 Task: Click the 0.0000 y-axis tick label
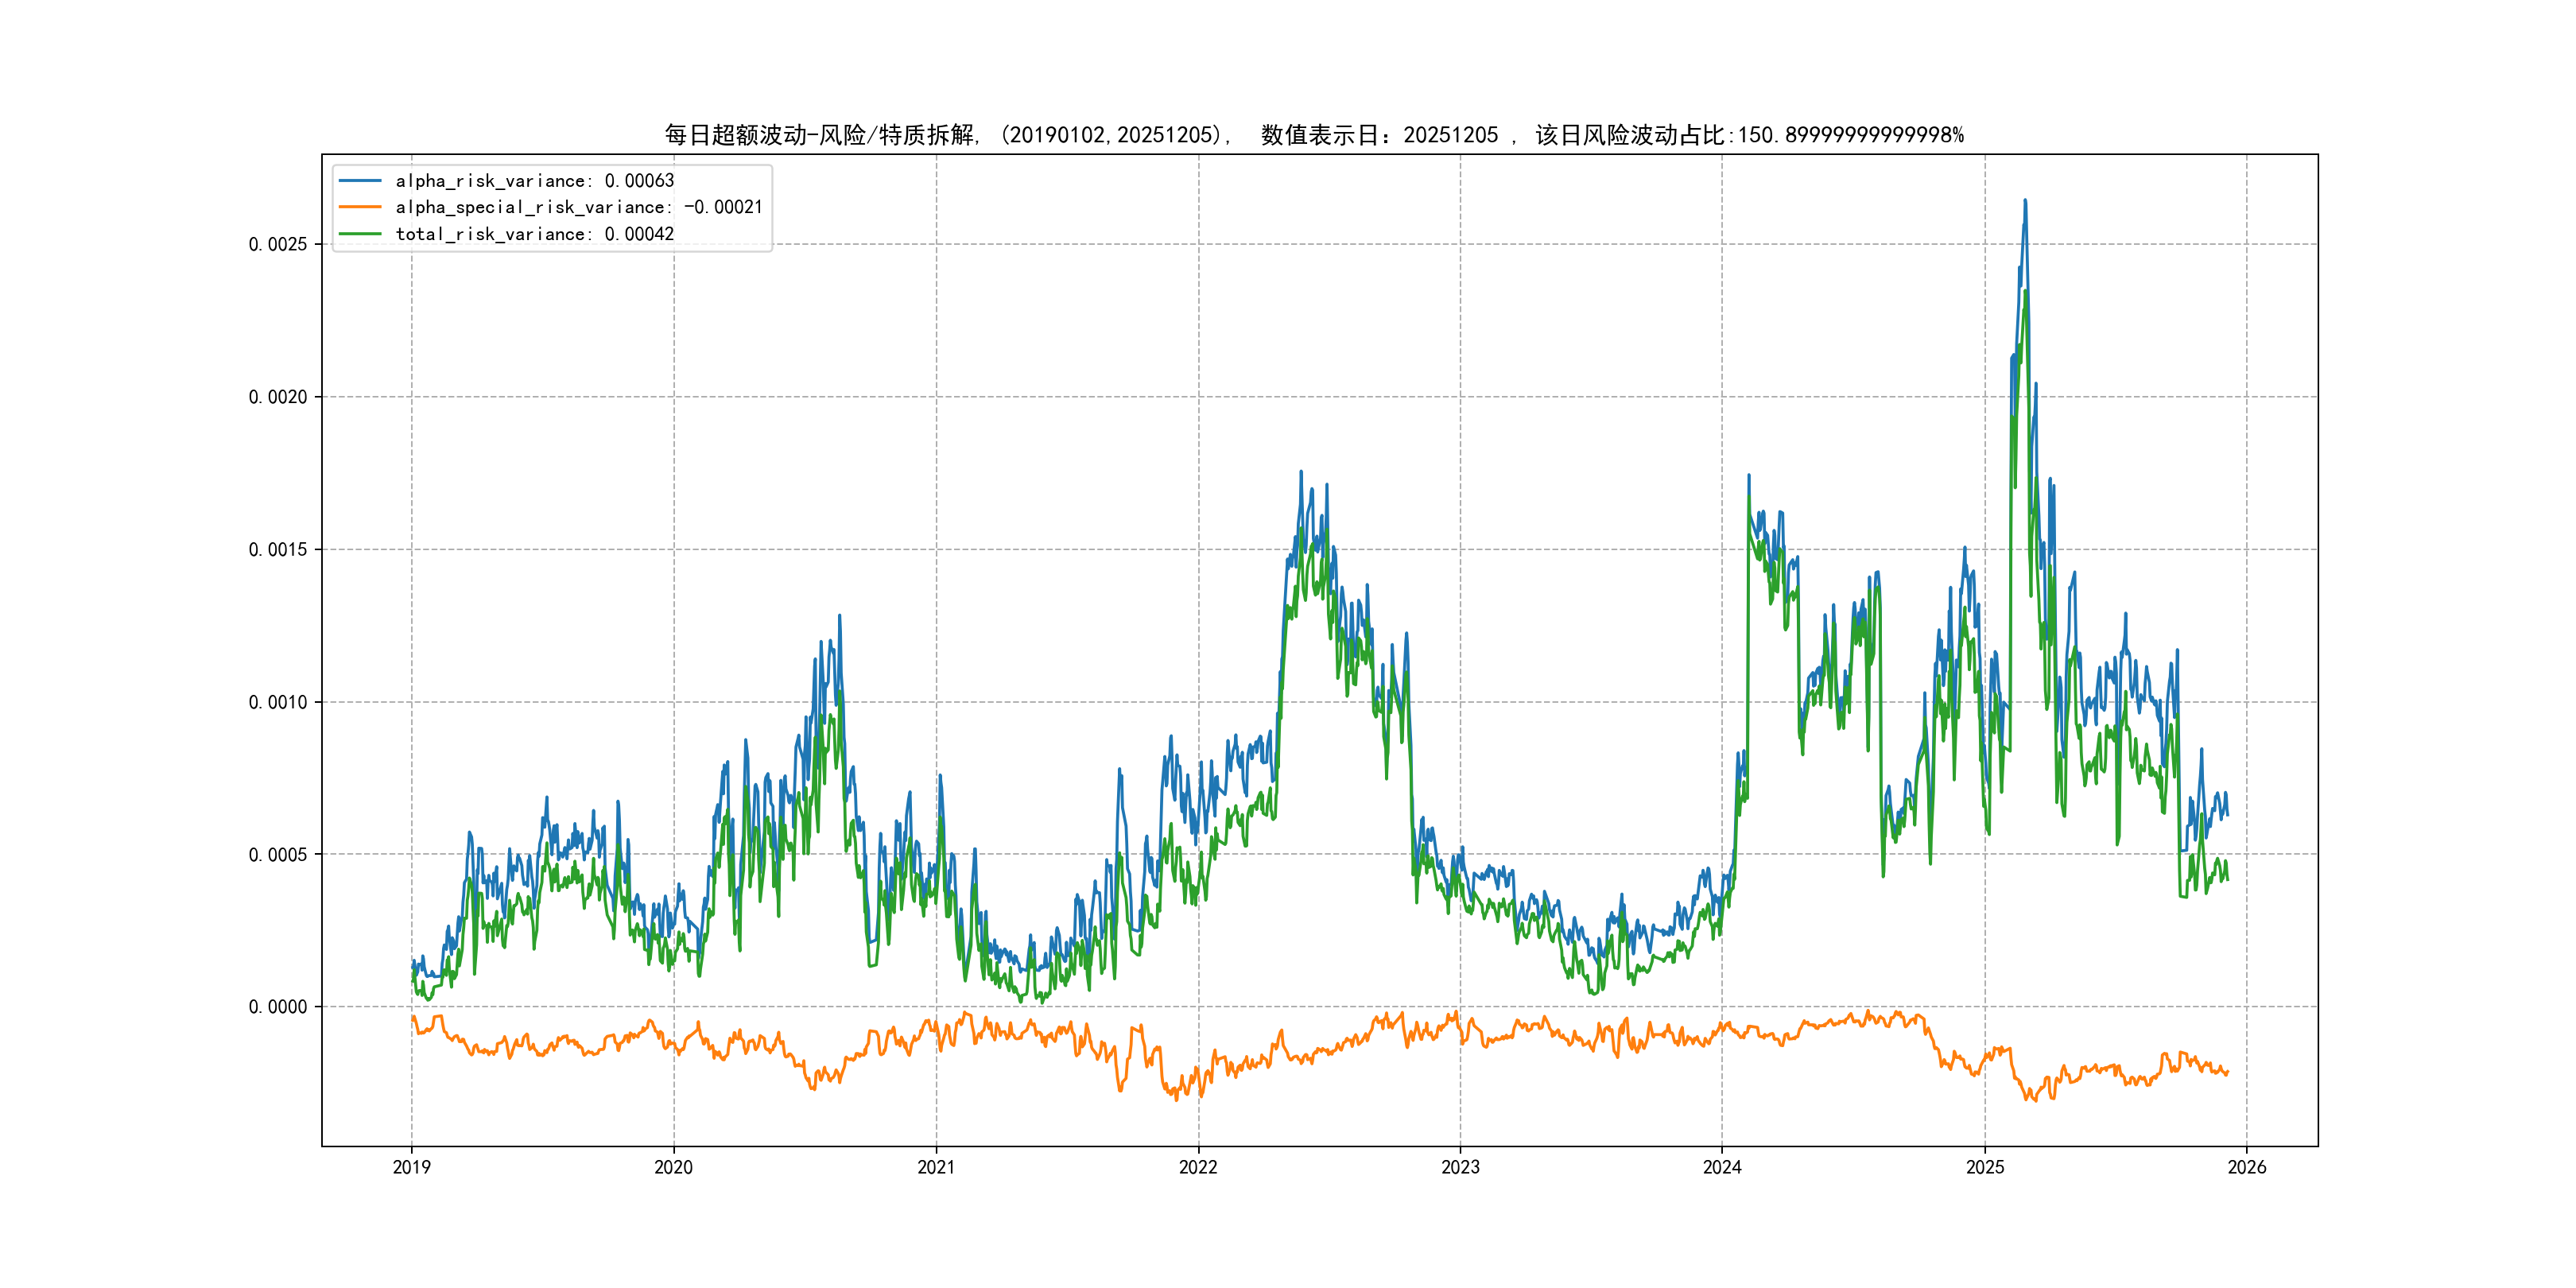click(x=278, y=1007)
